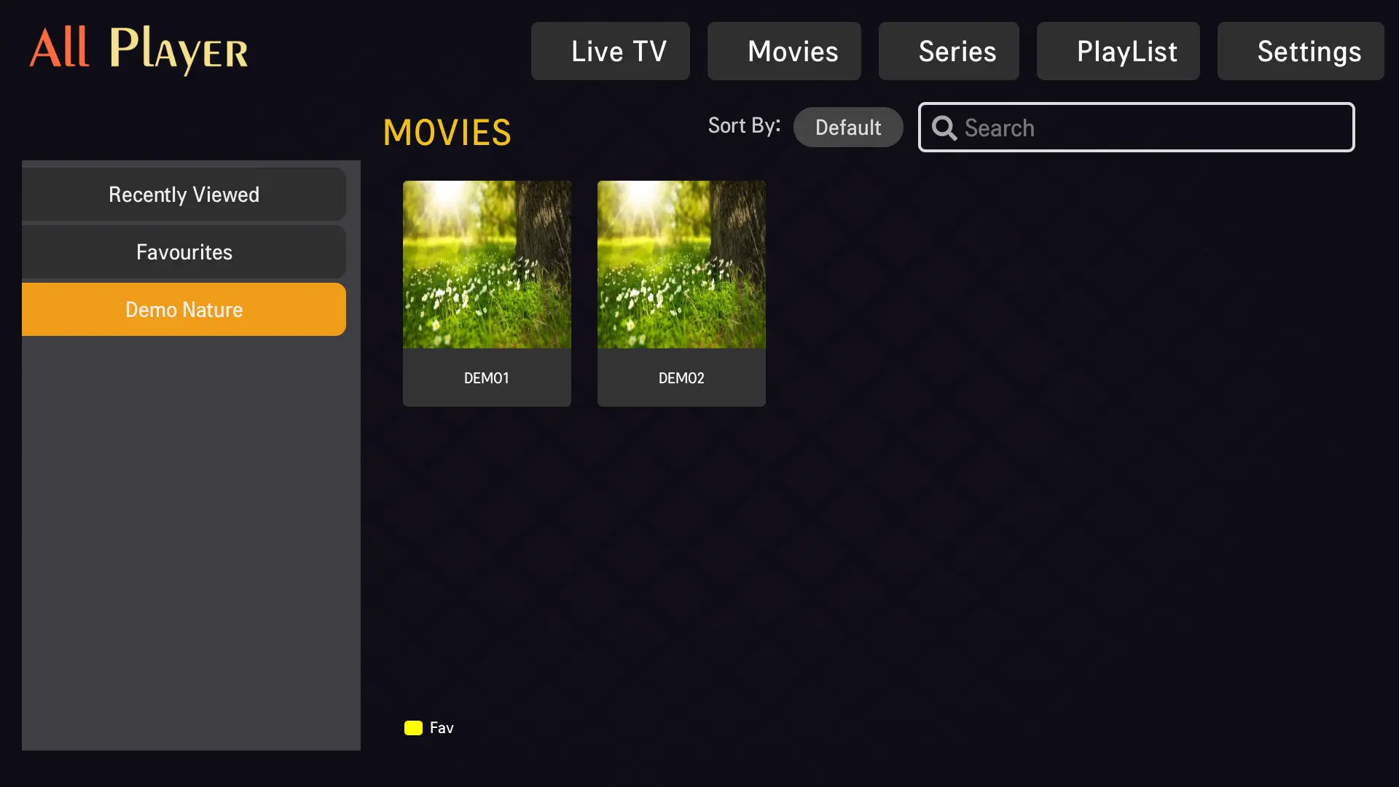Open the PlayList tab

pyautogui.click(x=1118, y=51)
